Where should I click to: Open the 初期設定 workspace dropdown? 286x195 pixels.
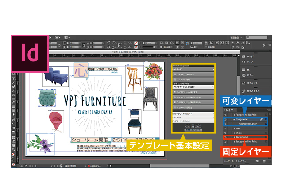(236, 37)
